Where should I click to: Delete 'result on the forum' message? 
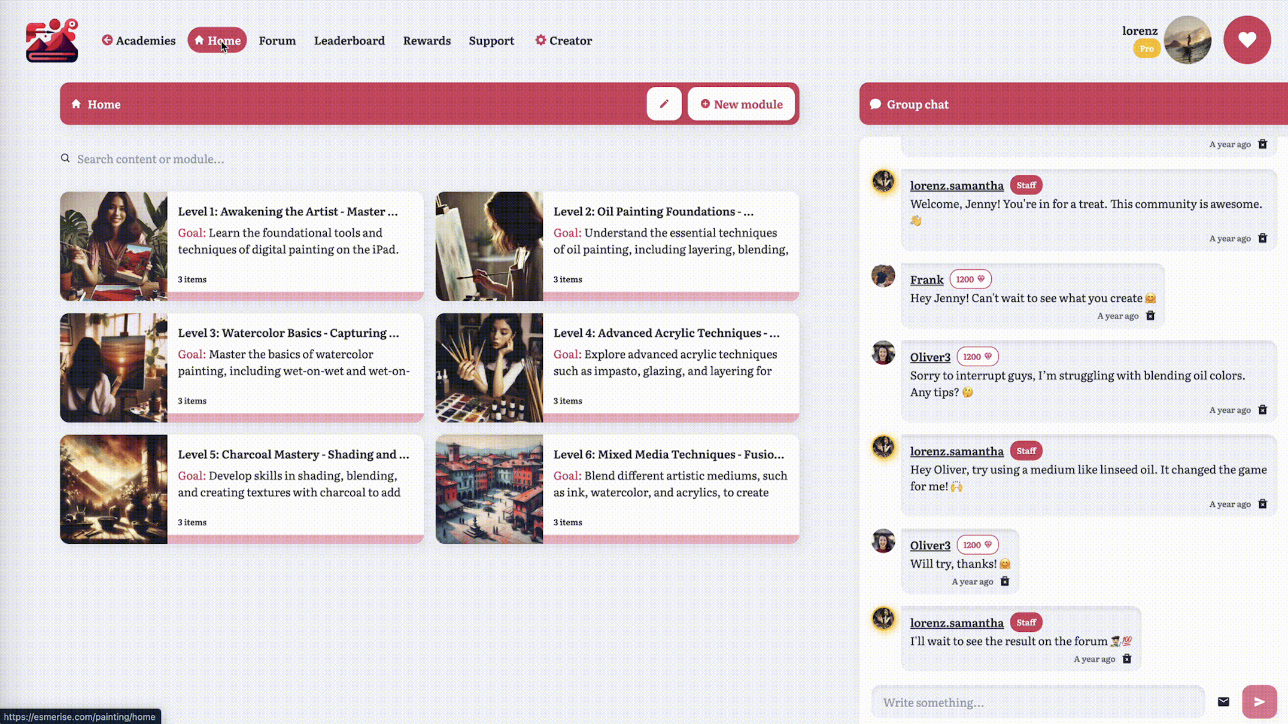tap(1126, 659)
